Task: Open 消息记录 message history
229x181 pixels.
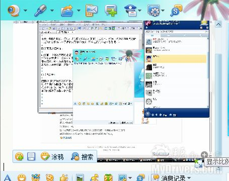Action: 169,177
